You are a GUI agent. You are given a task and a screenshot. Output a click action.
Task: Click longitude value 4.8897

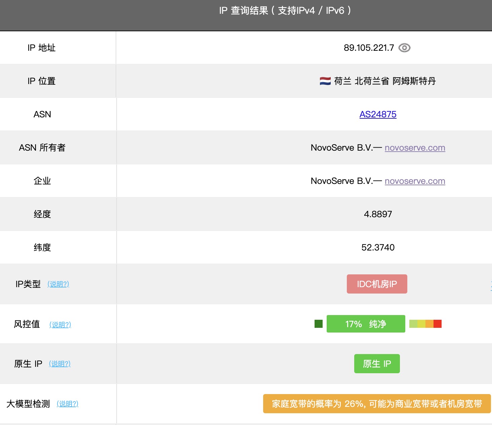378,214
